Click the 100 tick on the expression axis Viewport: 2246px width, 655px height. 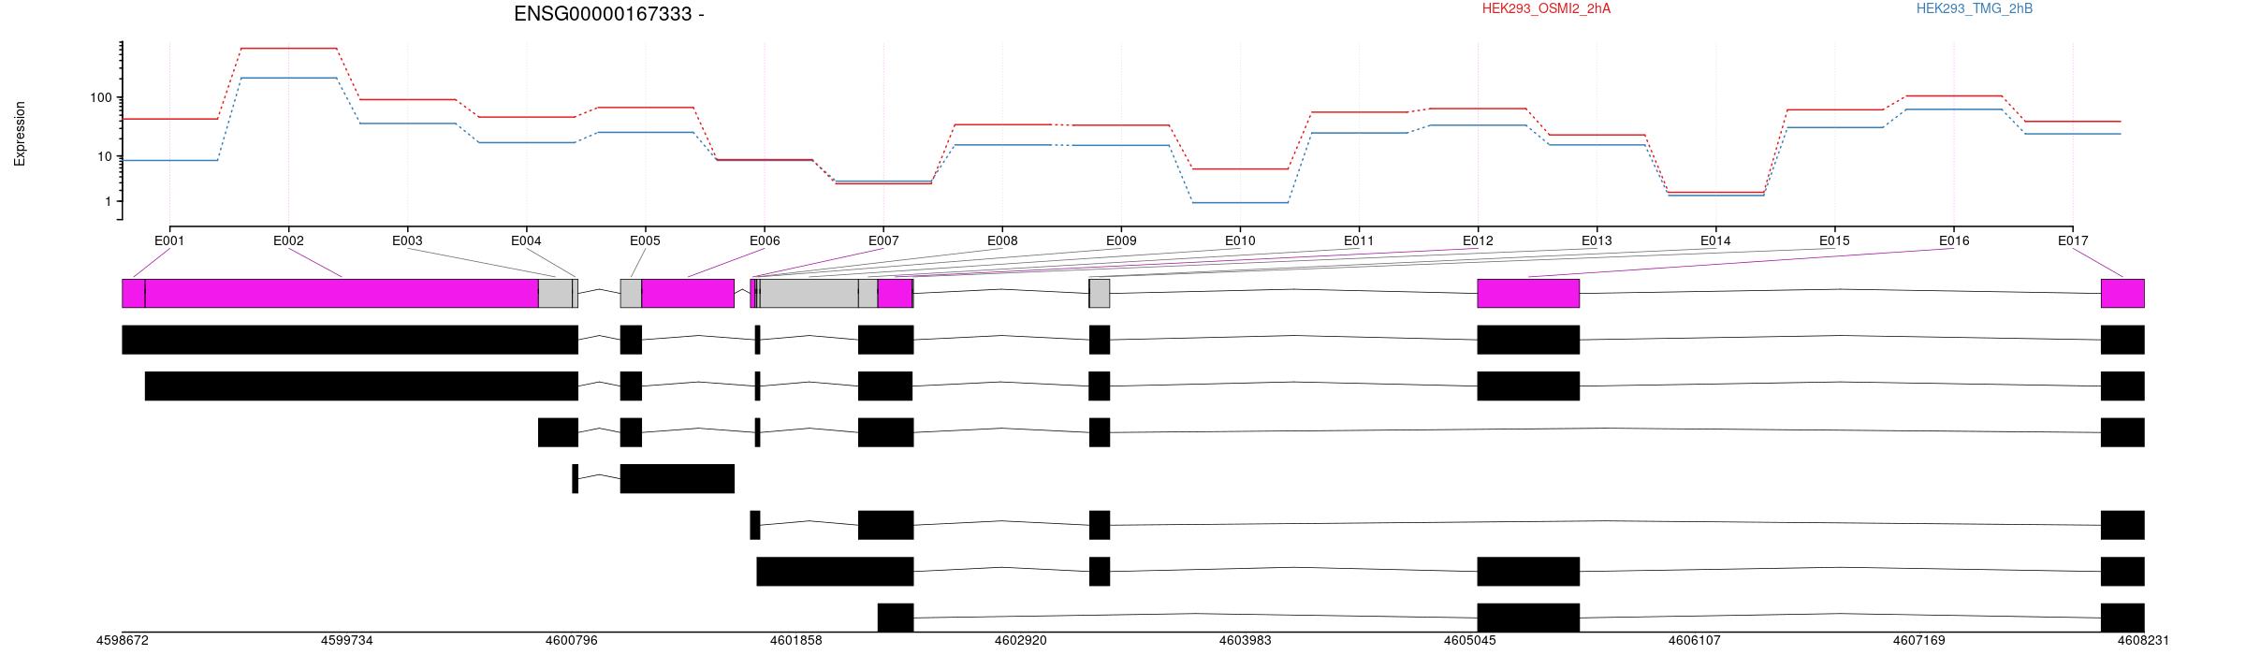[x=101, y=97]
